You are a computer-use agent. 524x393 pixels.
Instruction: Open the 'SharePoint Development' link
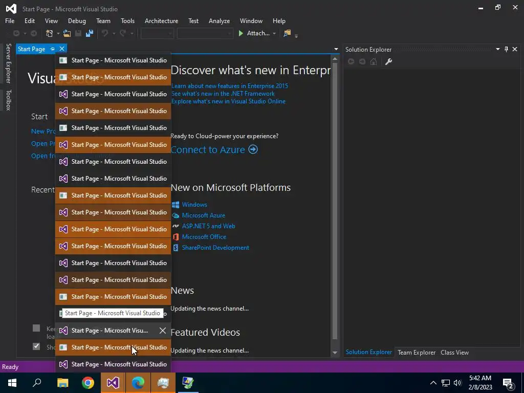point(215,248)
